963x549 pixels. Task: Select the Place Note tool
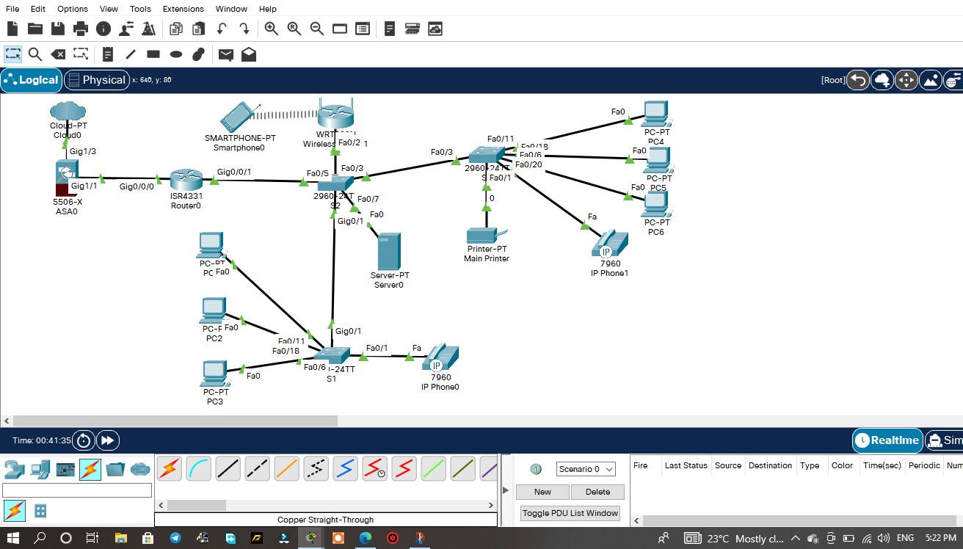[x=108, y=54]
